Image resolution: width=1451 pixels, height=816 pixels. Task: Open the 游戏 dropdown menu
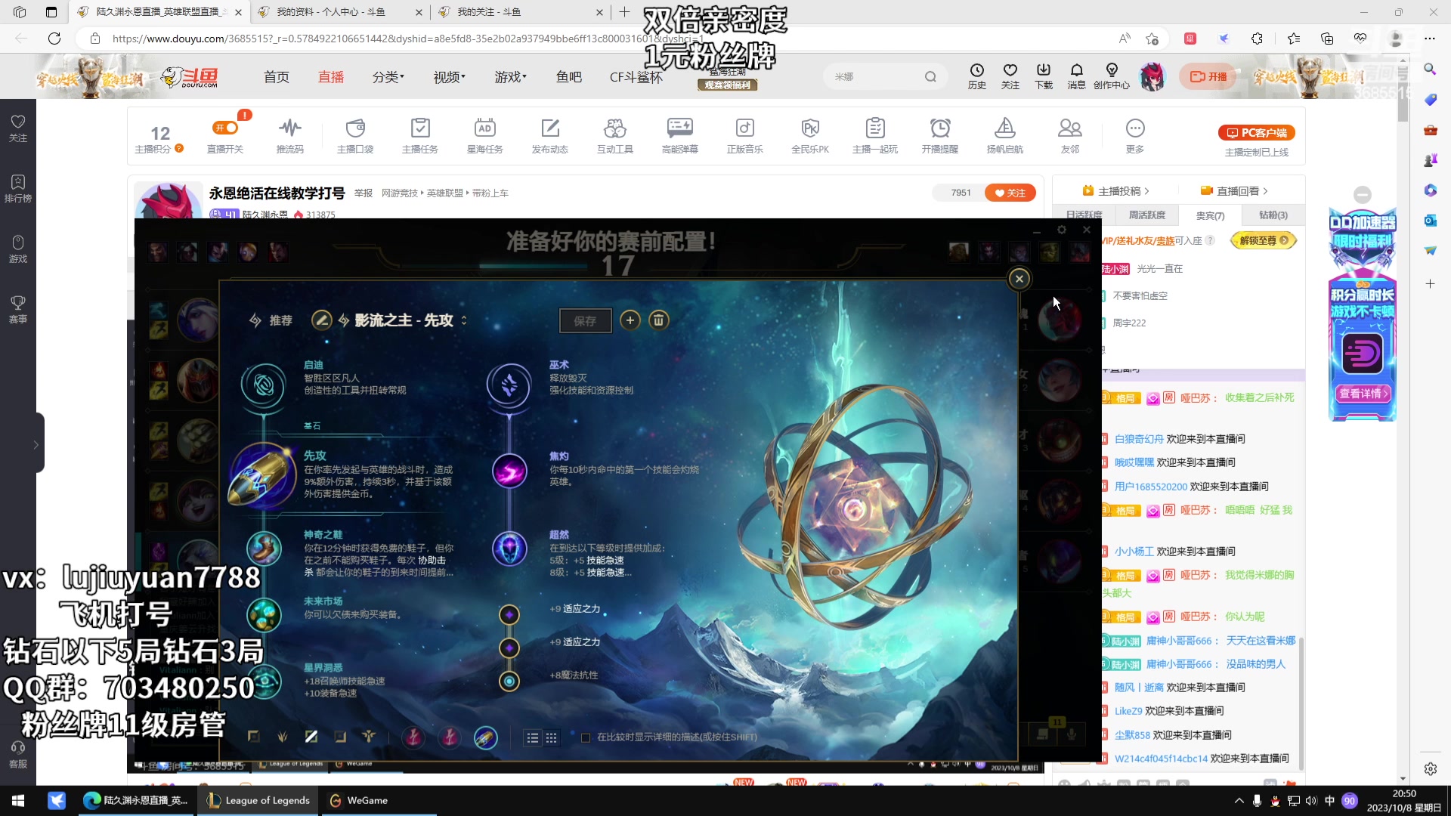(511, 77)
